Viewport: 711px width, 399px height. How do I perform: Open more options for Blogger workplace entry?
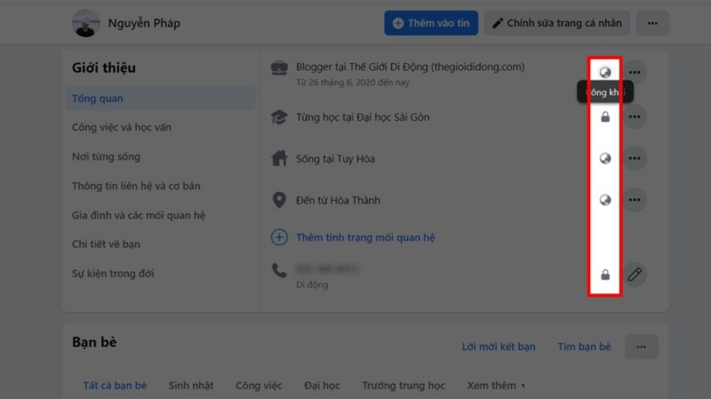pos(634,73)
